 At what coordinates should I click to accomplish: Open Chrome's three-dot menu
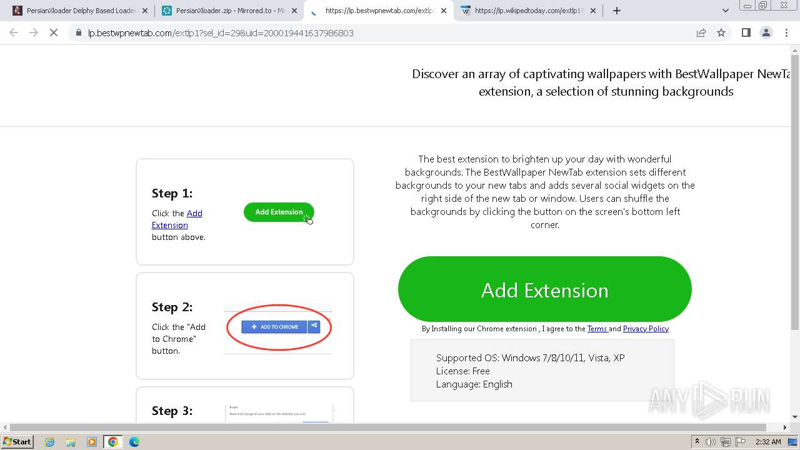[x=786, y=32]
